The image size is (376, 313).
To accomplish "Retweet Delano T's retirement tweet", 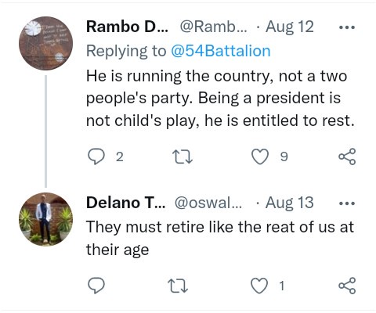I will 178,286.
